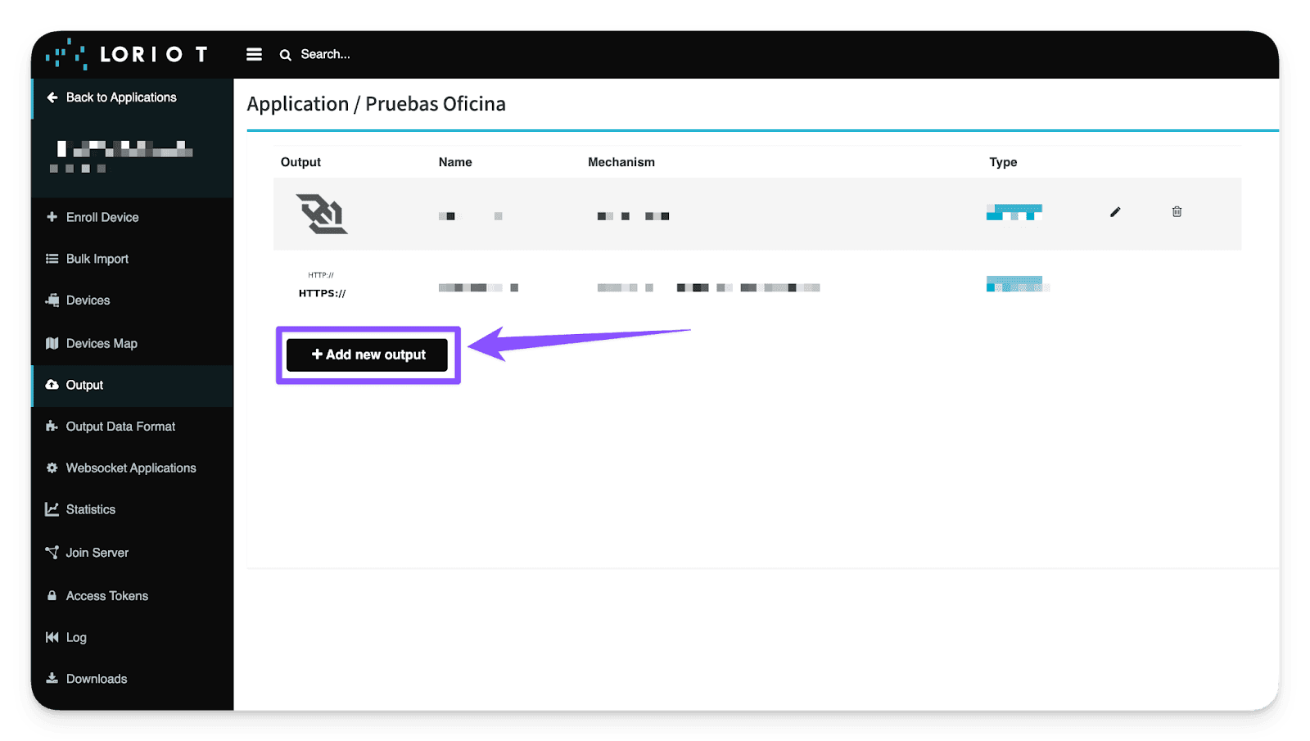Viewport: 1310px width, 741px height.
Task: Click the search magnifier icon
Action: (x=286, y=55)
